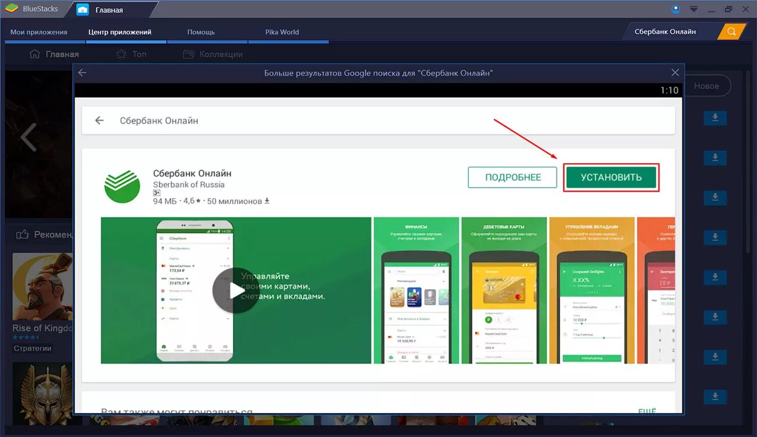
Task: Click the Sberbank green logo icon
Action: tap(122, 186)
